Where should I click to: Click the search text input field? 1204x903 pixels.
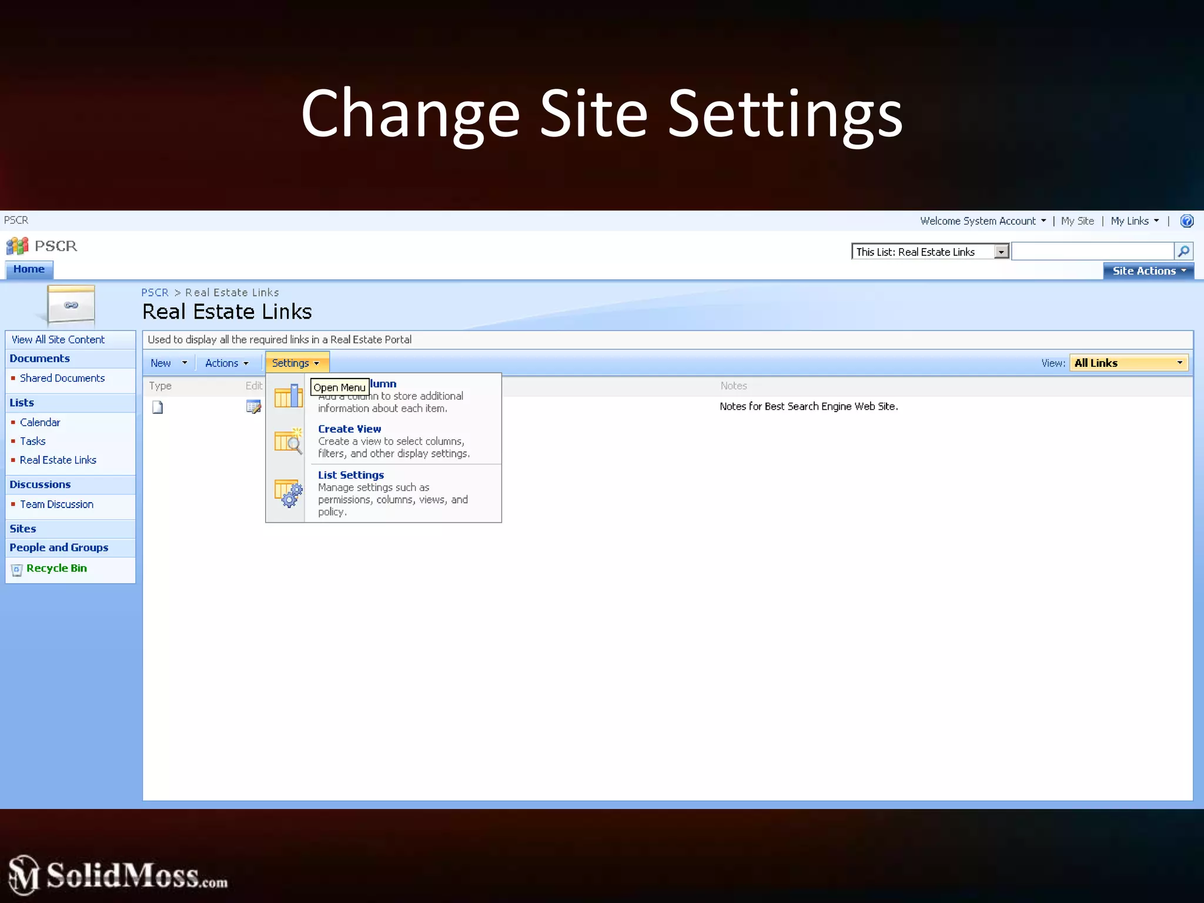coord(1092,252)
